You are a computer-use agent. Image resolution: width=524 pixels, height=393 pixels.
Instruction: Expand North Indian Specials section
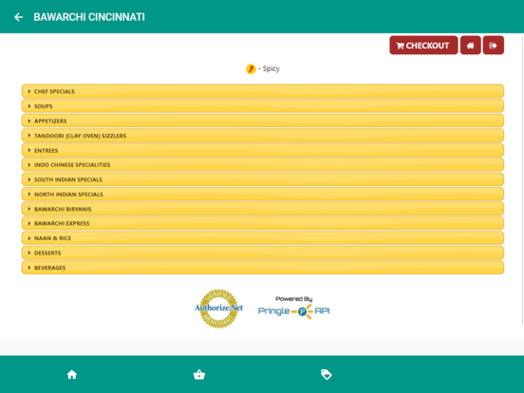pyautogui.click(x=263, y=195)
